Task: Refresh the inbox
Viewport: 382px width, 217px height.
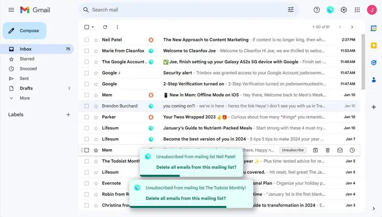Action: 105,27
